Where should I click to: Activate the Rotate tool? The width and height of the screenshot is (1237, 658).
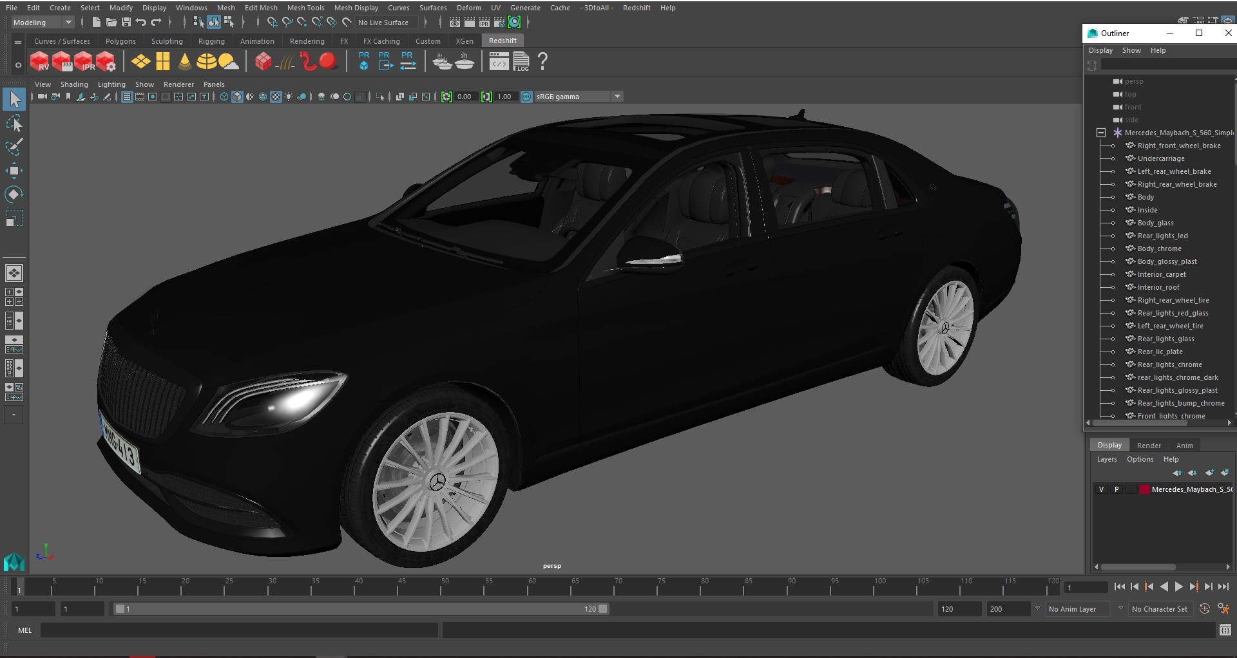click(14, 194)
